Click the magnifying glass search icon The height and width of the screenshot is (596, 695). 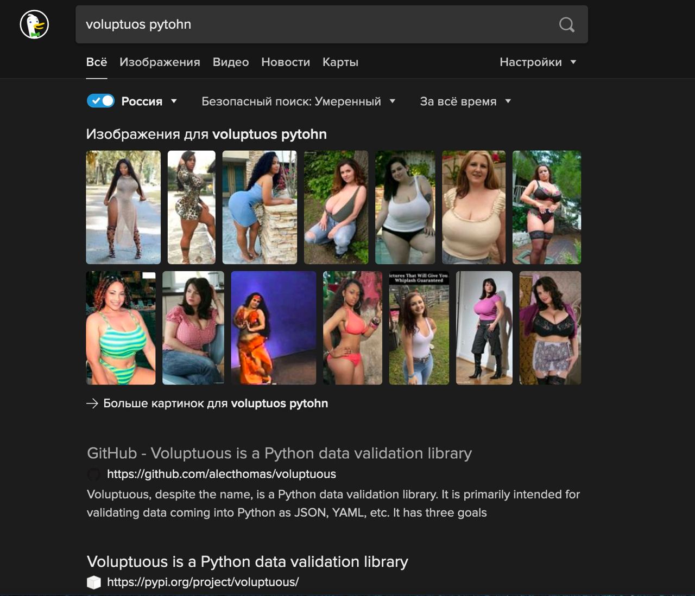pyautogui.click(x=567, y=24)
